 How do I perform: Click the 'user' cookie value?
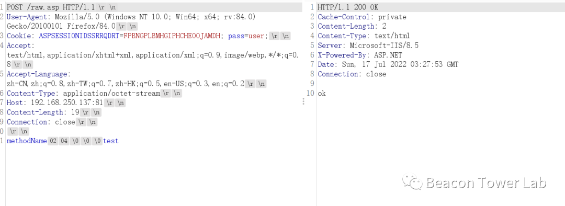256,36
